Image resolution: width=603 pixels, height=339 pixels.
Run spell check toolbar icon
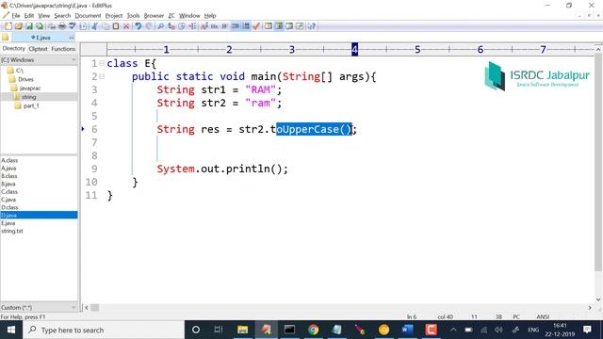coord(73,26)
